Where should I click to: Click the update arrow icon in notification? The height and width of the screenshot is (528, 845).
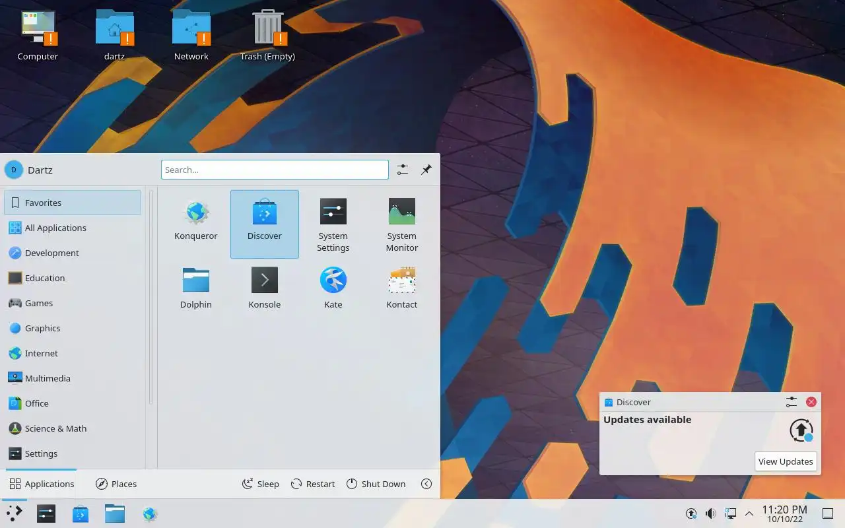tap(801, 430)
